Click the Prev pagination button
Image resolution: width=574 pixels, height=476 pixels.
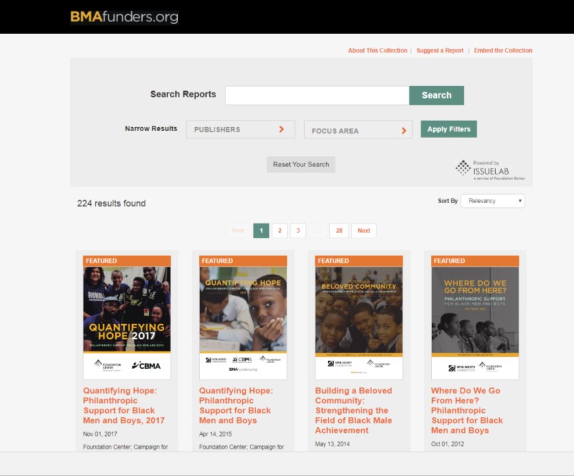tap(238, 231)
